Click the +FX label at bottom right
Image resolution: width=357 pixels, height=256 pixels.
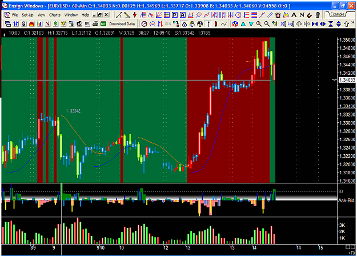(352, 253)
